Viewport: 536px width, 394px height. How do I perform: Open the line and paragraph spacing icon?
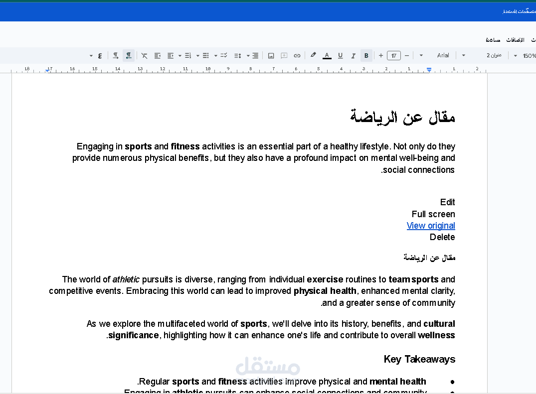pyautogui.click(x=237, y=56)
